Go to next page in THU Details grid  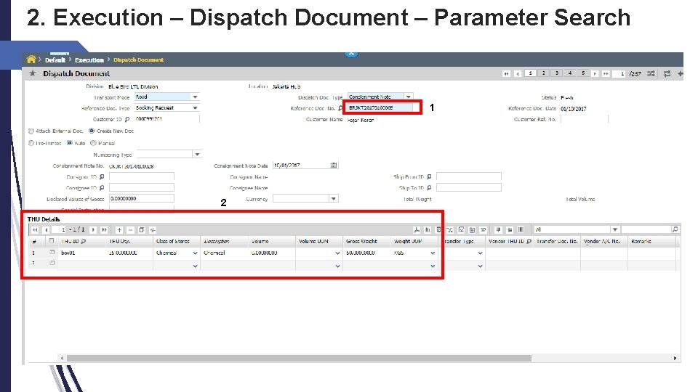click(93, 230)
